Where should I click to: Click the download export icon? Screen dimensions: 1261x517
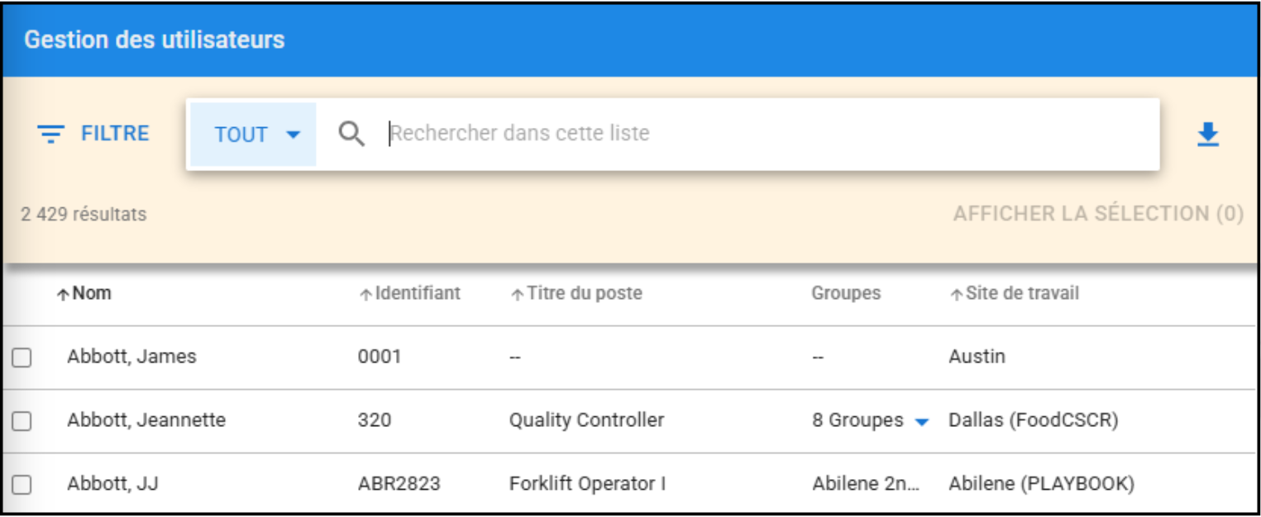pyautogui.click(x=1208, y=135)
